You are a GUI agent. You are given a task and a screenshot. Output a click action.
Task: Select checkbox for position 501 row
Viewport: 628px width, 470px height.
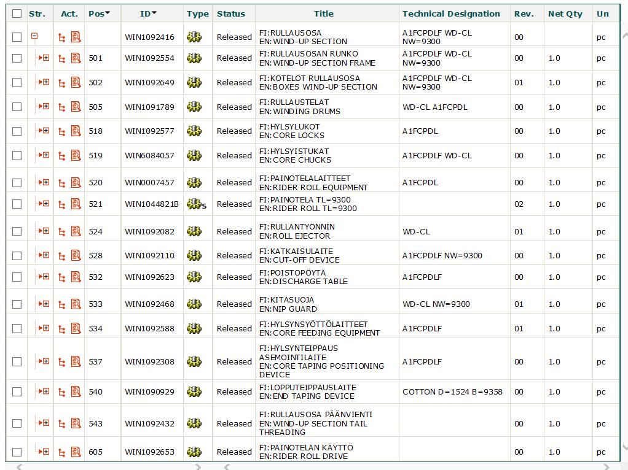tap(17, 58)
